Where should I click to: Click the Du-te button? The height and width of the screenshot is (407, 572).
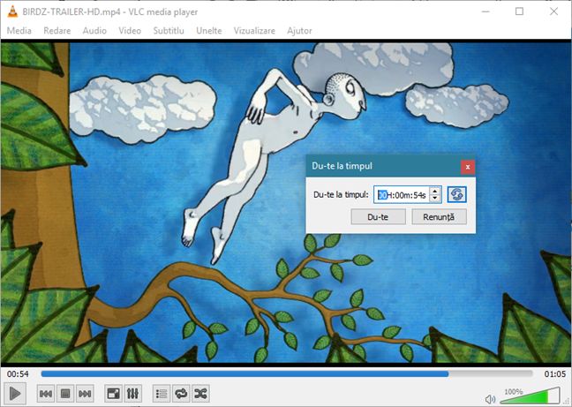tap(378, 217)
